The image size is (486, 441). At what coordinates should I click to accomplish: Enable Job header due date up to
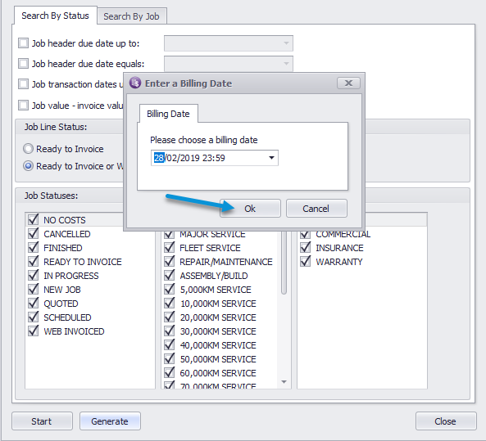click(x=23, y=43)
